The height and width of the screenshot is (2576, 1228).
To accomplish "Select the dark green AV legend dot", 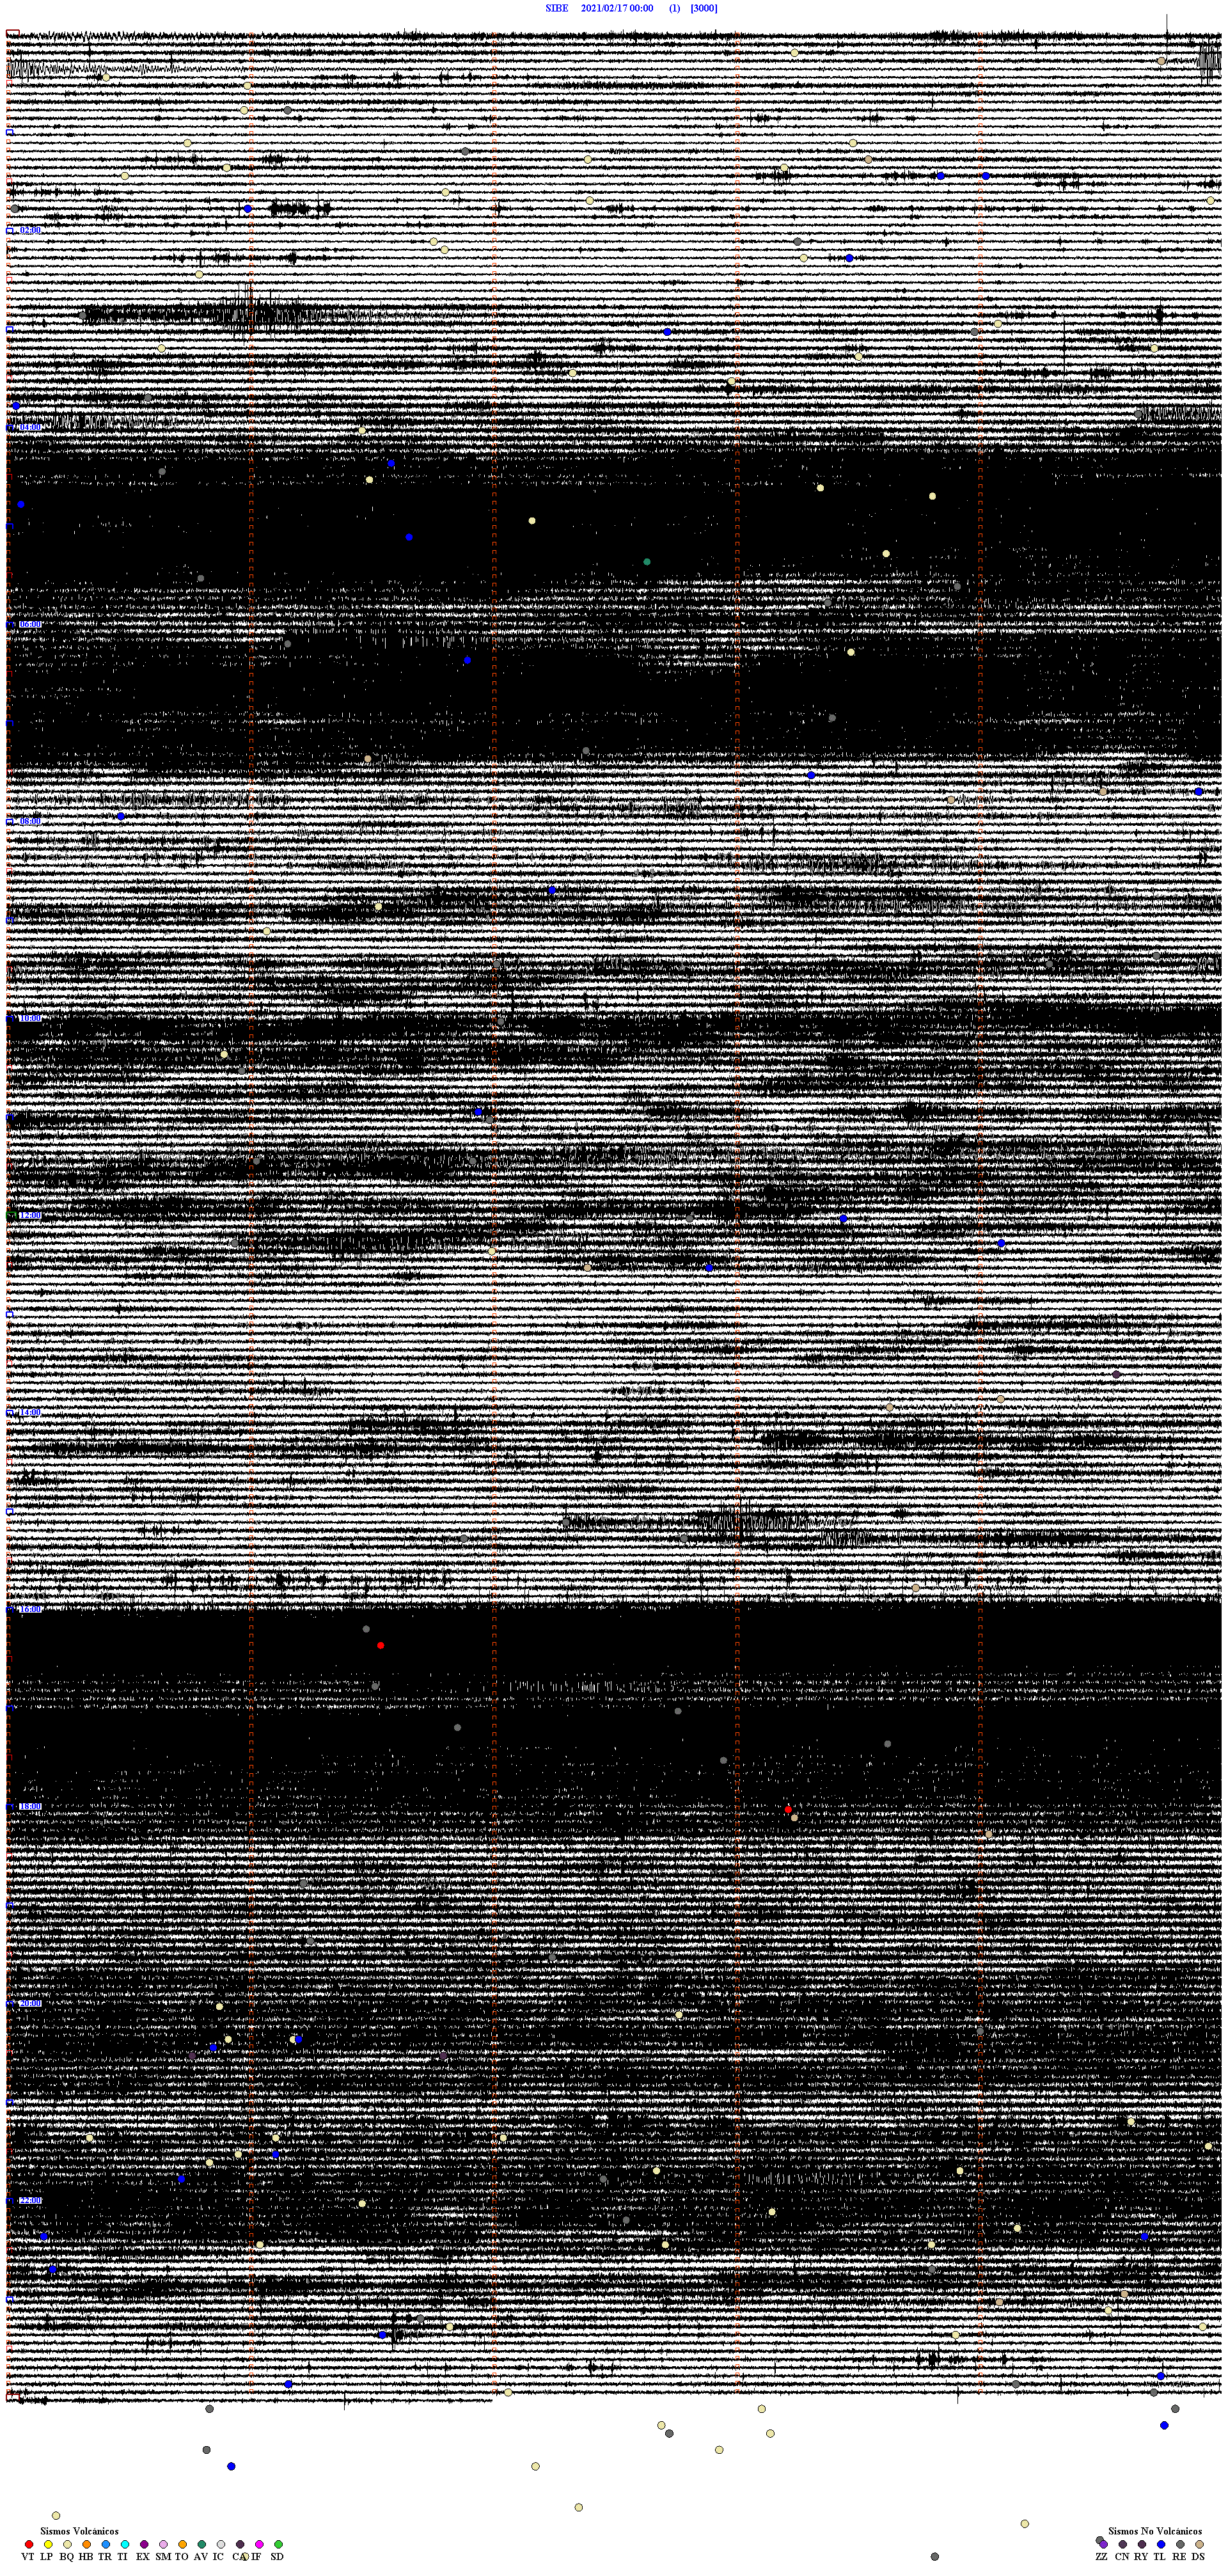I will point(201,2544).
